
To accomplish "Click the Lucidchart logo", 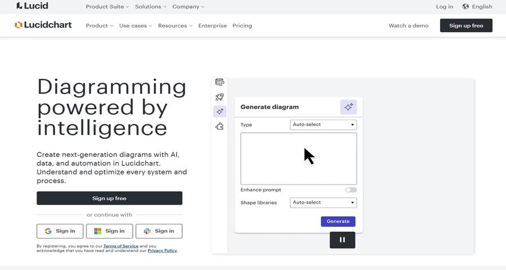I will (43, 25).
